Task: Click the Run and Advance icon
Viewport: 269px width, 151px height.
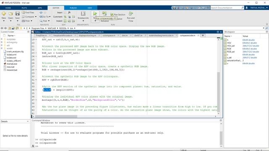Action: pyautogui.click(x=104, y=13)
